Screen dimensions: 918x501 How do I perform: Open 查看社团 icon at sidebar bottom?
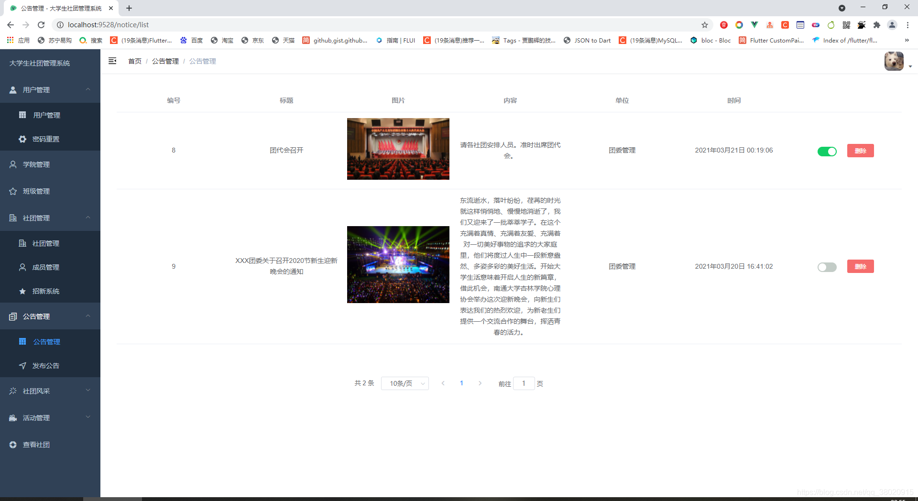(13, 445)
